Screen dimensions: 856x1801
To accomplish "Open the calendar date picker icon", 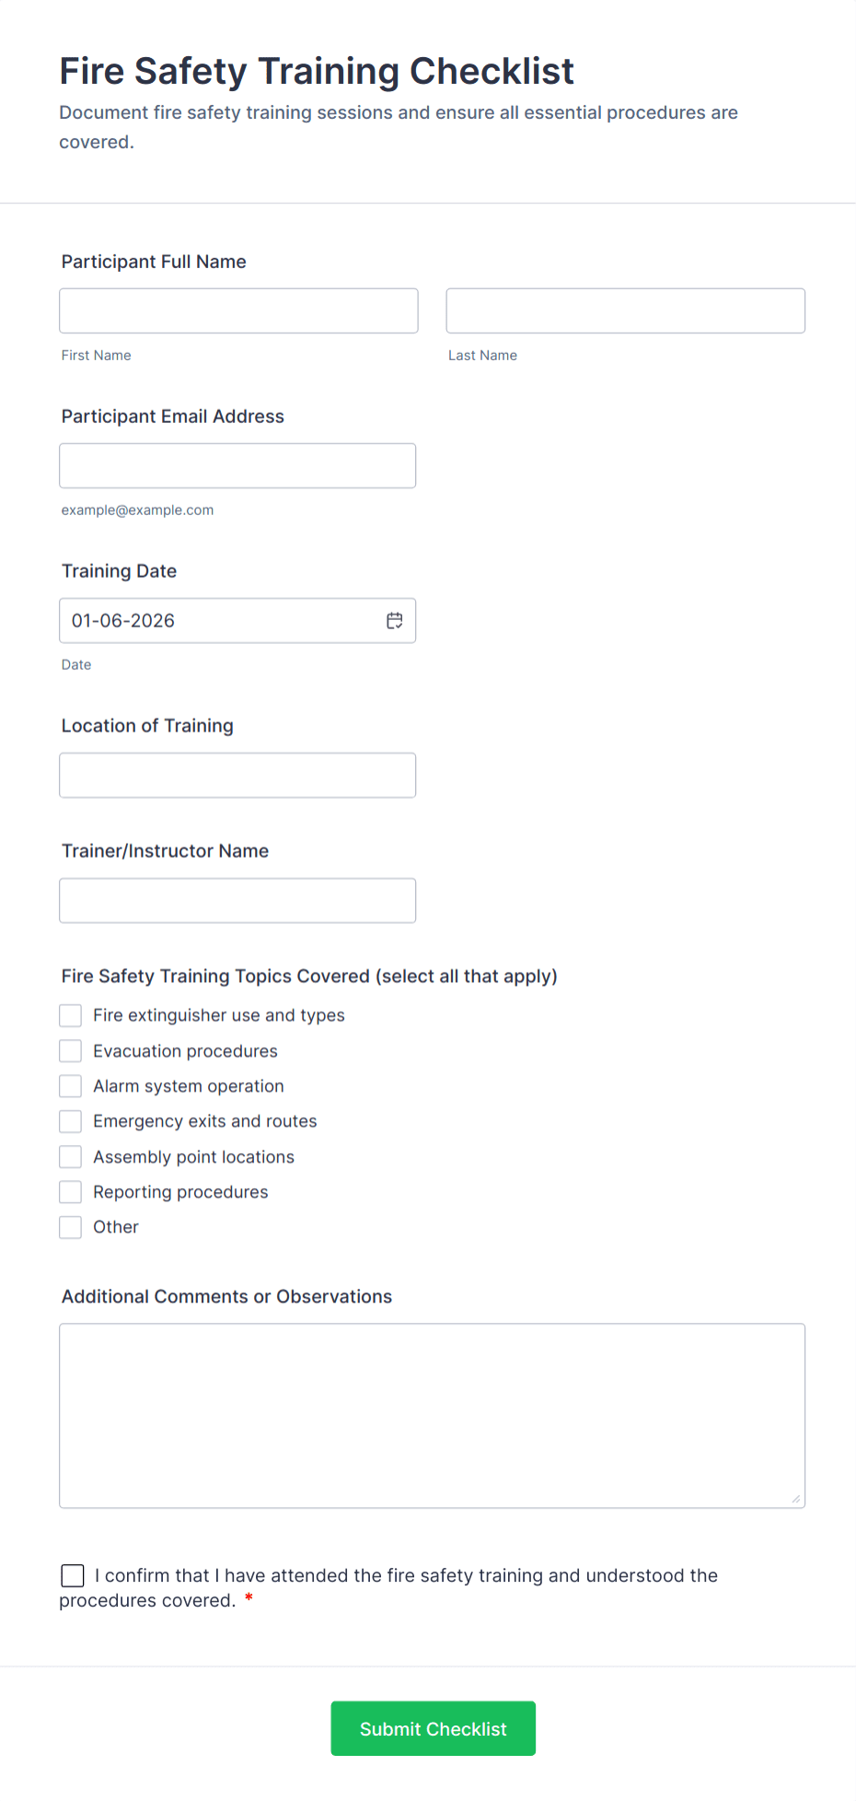I will coord(394,620).
